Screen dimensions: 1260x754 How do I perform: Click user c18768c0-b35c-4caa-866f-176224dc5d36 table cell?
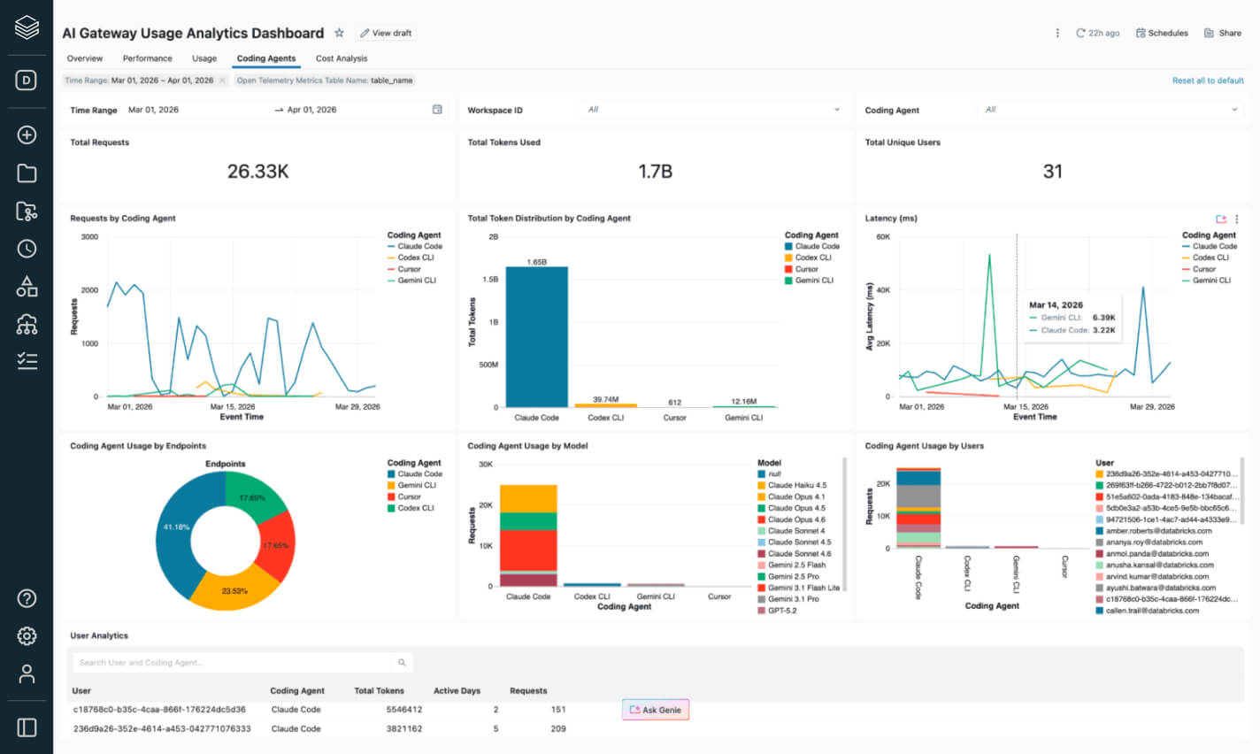coord(159,710)
